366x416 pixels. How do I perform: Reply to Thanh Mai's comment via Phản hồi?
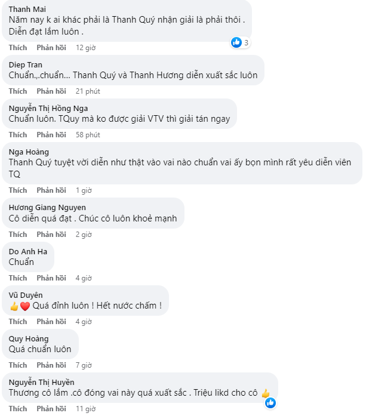click(51, 48)
